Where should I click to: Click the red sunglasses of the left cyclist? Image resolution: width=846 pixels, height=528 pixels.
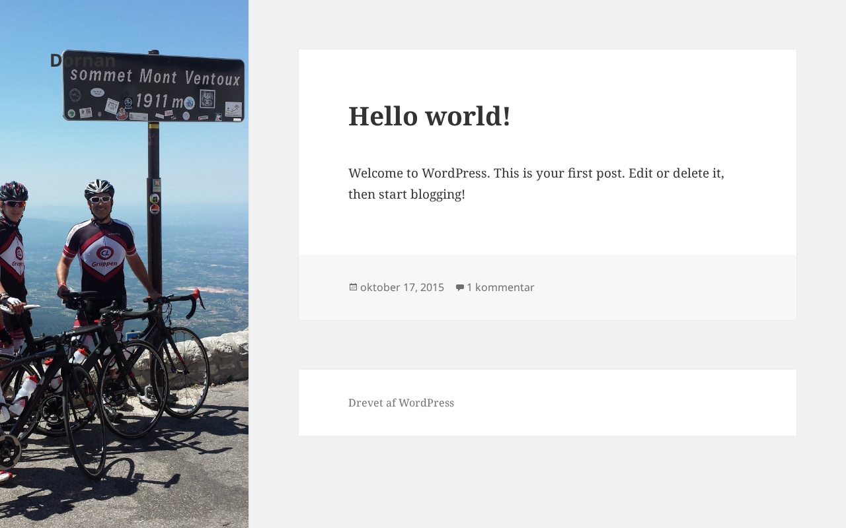(13, 204)
